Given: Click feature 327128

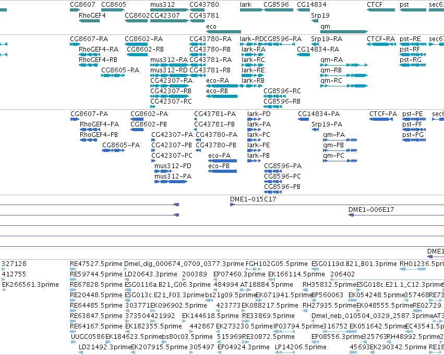Looking at the screenshot, I should tap(14, 264).
